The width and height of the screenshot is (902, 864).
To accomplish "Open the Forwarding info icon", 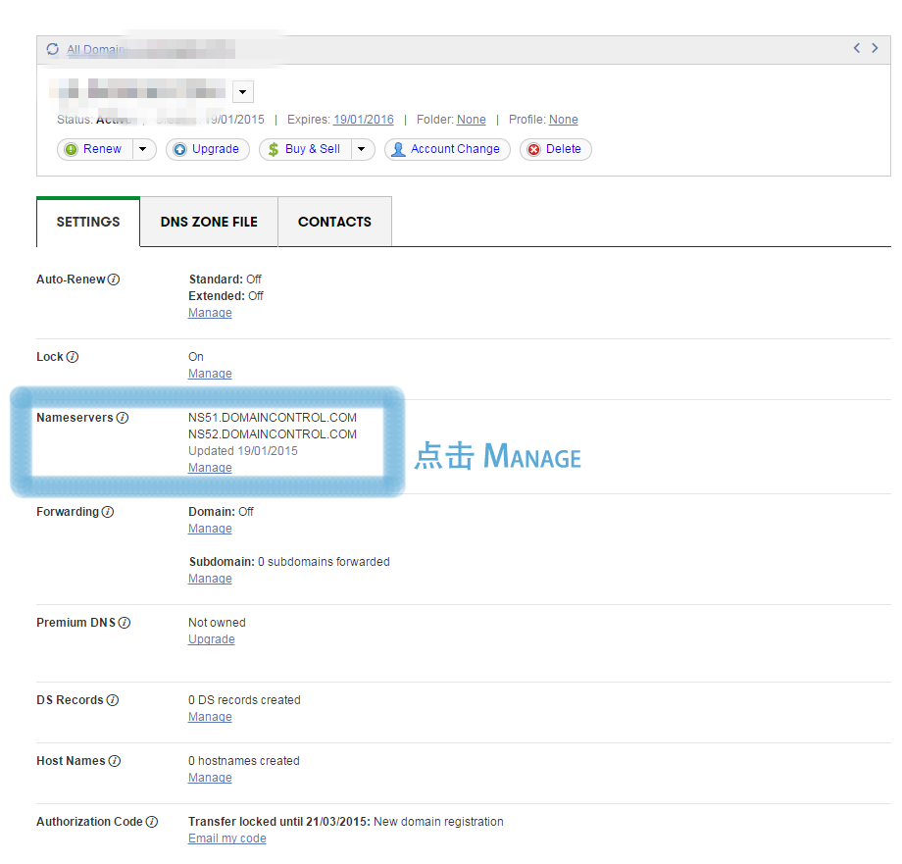I will pos(108,512).
